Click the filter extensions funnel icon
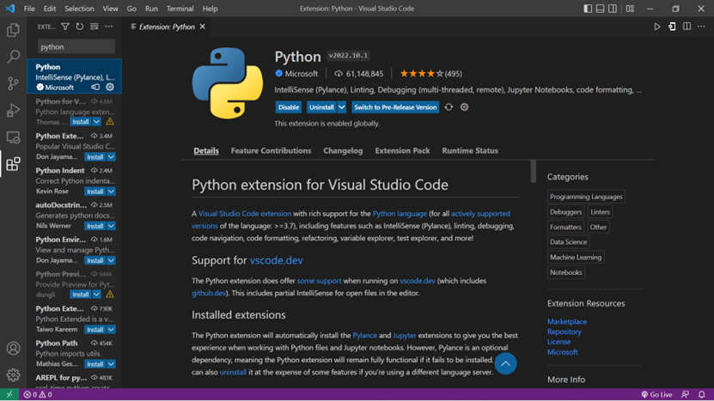Viewport: 714px width, 401px height. [65, 27]
